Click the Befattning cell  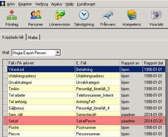click(97, 69)
